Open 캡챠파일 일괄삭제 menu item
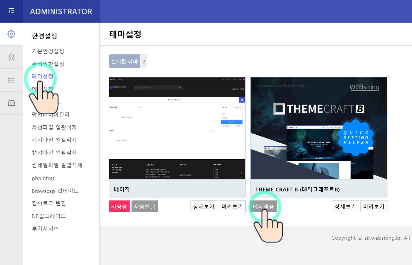The height and width of the screenshot is (265, 412). tap(54, 153)
